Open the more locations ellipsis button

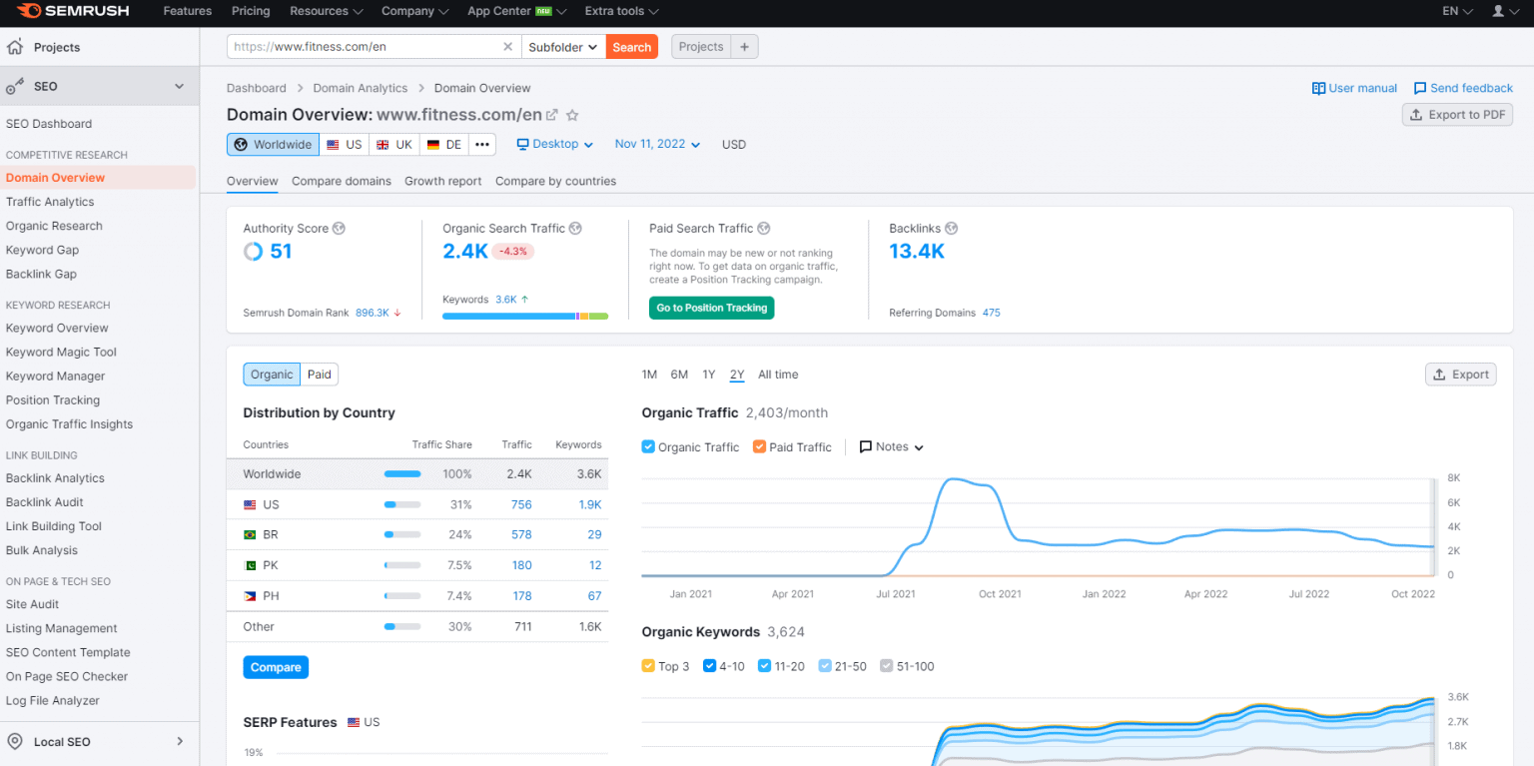pos(481,144)
